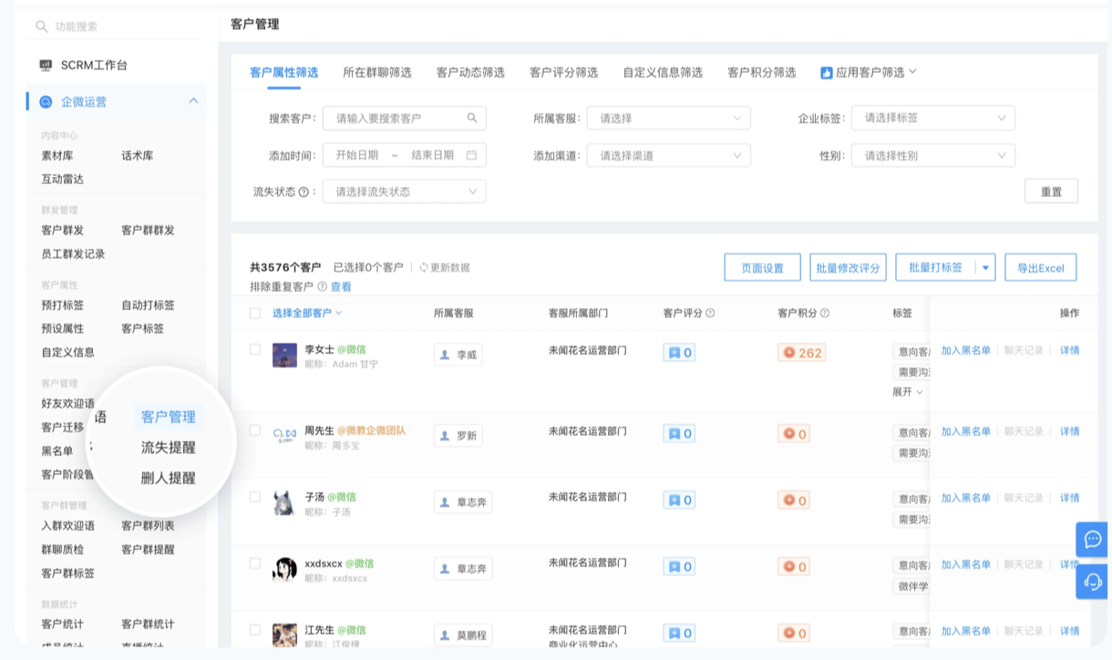Tick the checkbox for 李女士 row
The image size is (1112, 660).
click(255, 349)
